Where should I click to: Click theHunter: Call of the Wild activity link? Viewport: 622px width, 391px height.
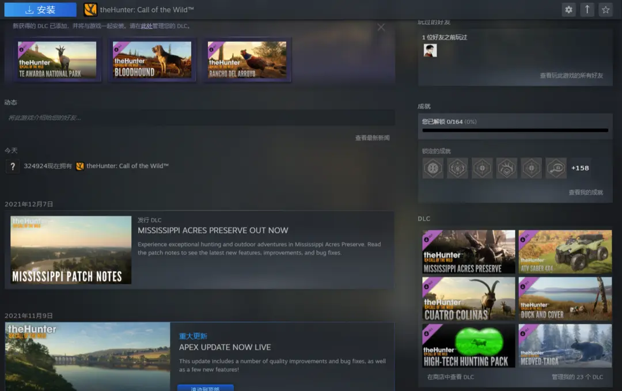[x=127, y=166]
